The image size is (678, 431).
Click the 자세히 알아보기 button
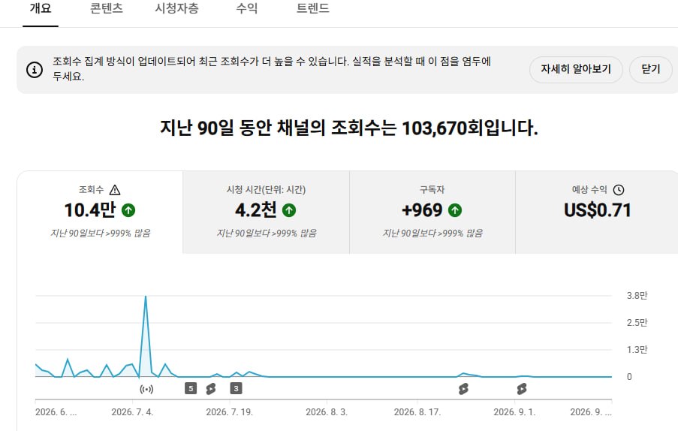tap(576, 69)
